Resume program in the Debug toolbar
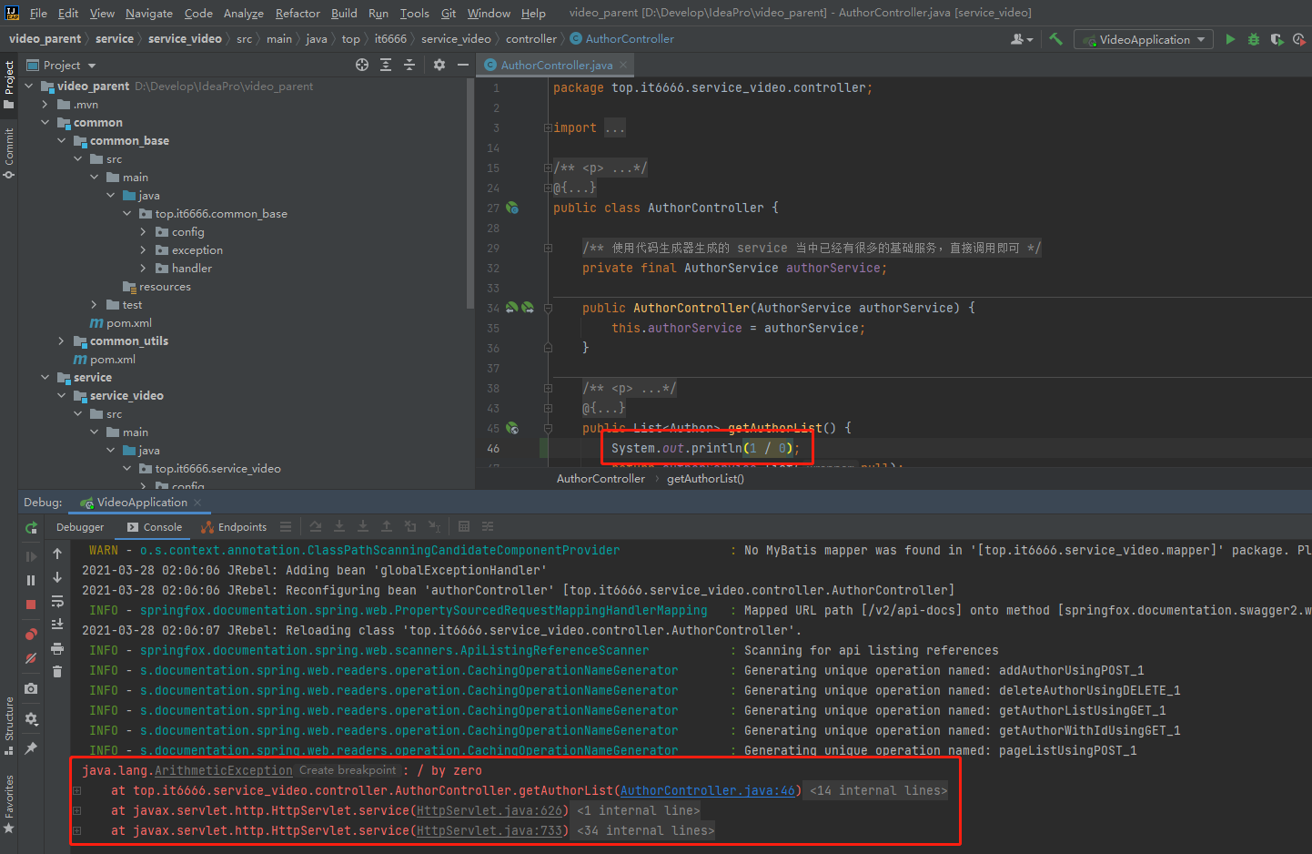The width and height of the screenshot is (1312, 854). pyautogui.click(x=31, y=556)
